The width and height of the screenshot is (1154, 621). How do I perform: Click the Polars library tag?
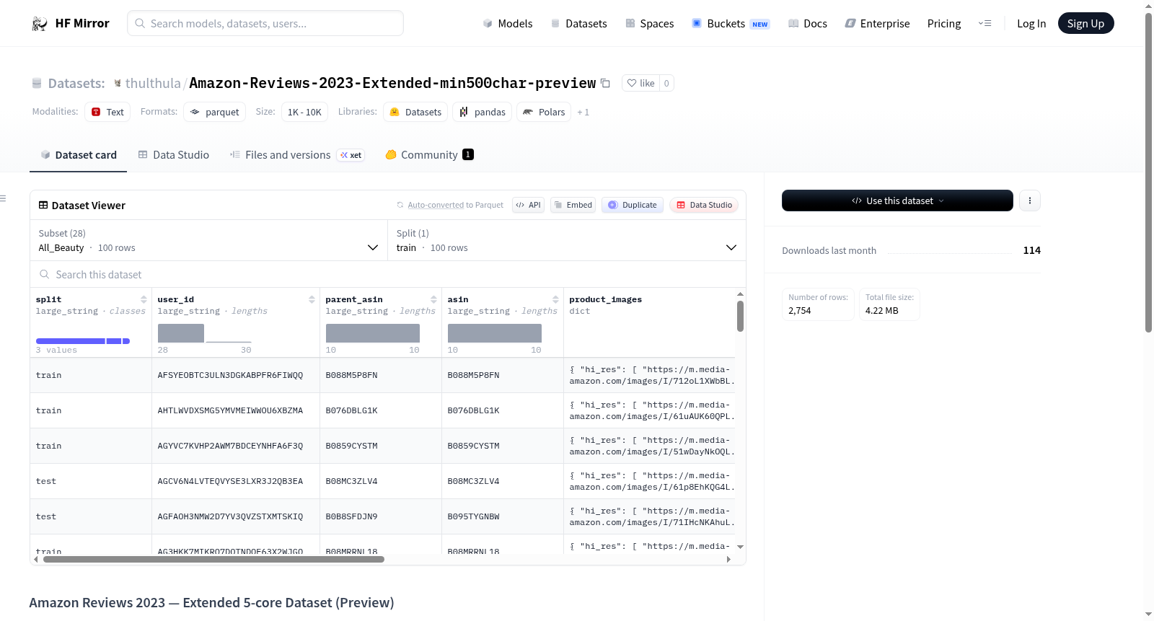[x=544, y=112]
